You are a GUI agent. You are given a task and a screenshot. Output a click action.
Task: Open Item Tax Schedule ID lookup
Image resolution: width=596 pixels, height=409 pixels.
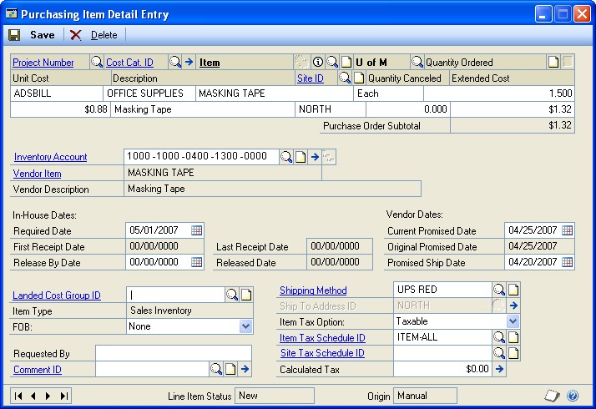499,337
